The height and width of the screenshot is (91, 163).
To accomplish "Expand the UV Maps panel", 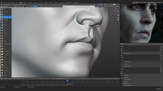I will point(126,64).
